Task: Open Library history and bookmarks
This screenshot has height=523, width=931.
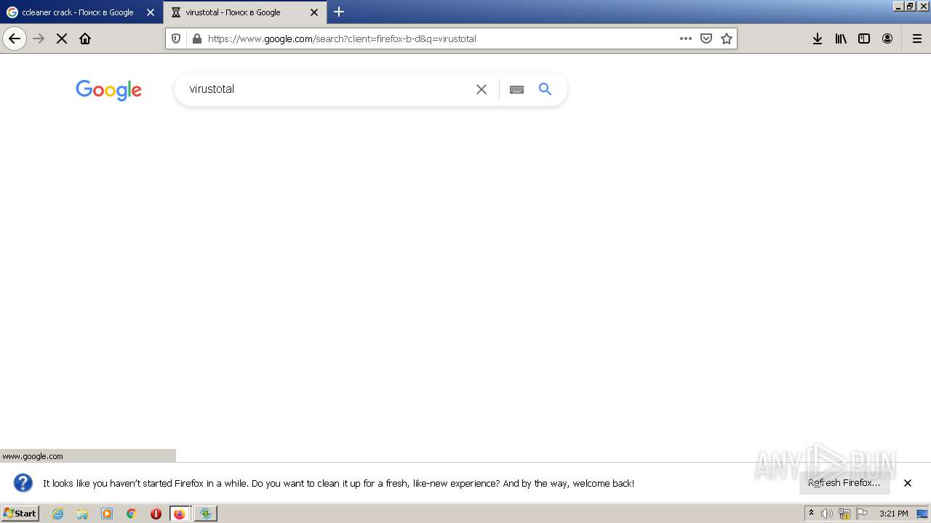Action: pos(841,38)
